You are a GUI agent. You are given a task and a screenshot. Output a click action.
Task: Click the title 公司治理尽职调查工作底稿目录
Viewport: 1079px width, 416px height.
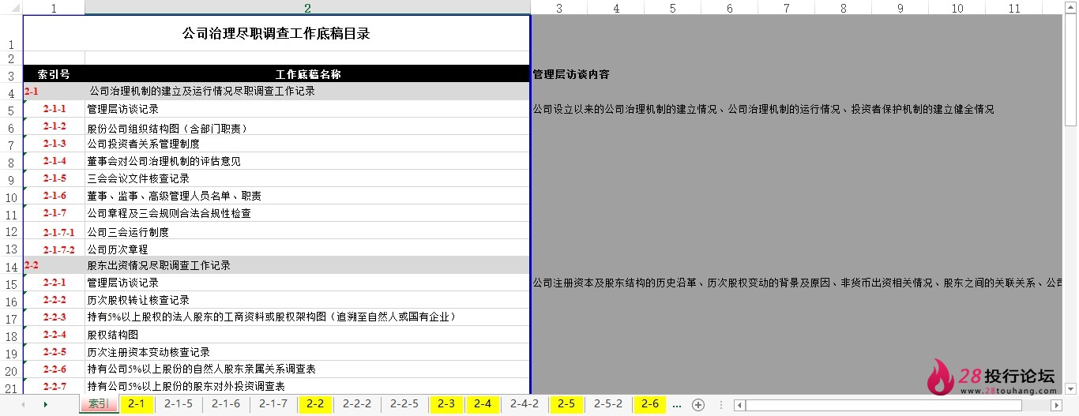click(x=276, y=34)
